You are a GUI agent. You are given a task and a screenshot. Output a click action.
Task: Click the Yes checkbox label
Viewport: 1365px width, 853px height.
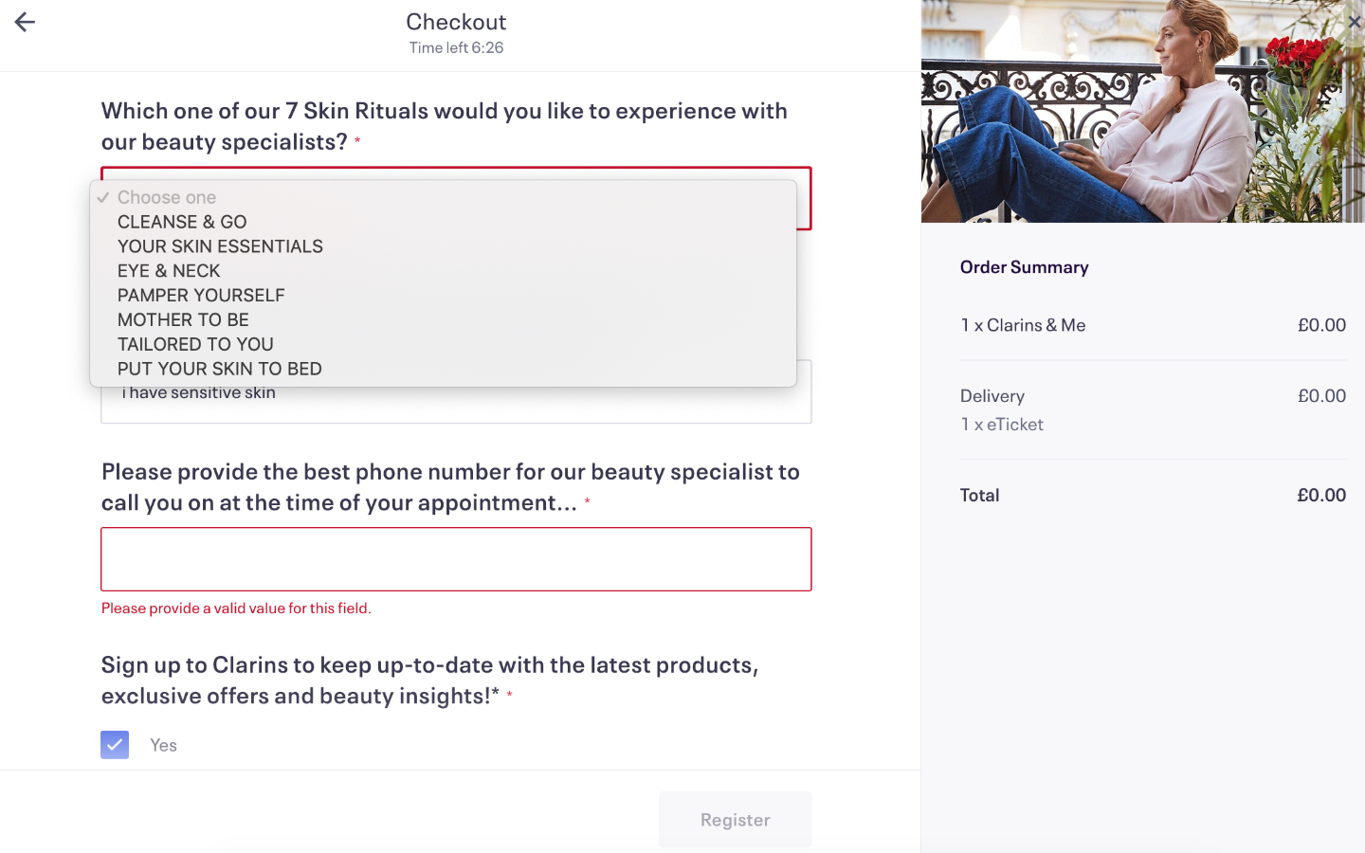pos(163,745)
